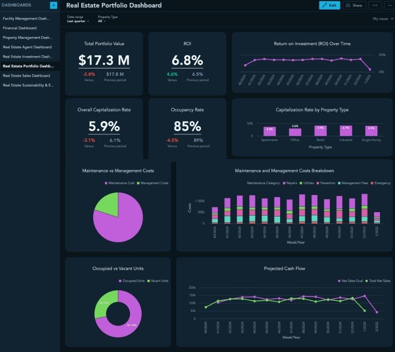Toggle Vacant Units legend item

[158, 281]
